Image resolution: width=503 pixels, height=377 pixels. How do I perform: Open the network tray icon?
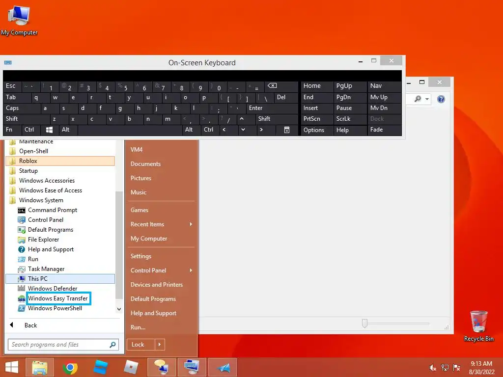click(445, 368)
